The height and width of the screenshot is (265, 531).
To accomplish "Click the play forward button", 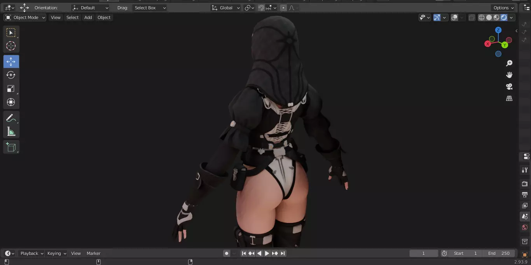I will click(x=267, y=253).
